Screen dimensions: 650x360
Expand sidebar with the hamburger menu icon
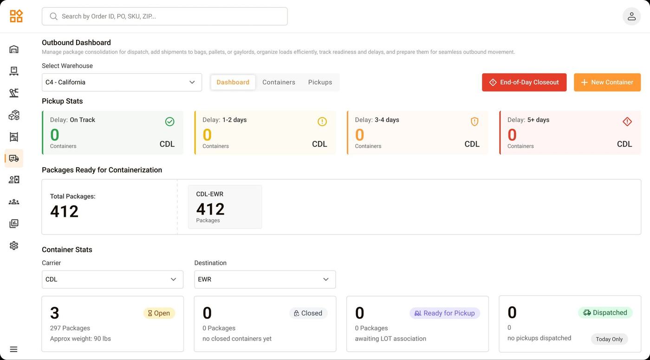13,349
